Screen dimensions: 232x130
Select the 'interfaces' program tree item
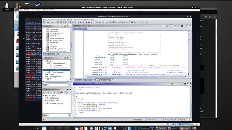point(54,43)
